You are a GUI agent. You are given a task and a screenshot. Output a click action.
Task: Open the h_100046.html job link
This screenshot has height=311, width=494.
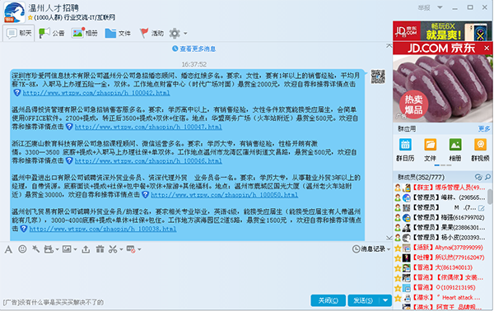[x=148, y=161]
